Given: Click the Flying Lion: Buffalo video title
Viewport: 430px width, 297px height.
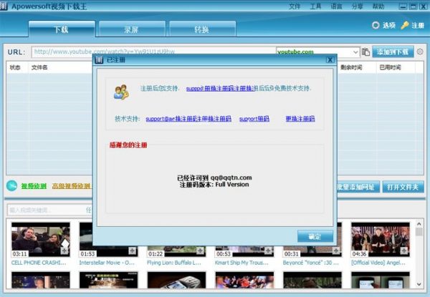Looking at the screenshot, I should [x=174, y=263].
